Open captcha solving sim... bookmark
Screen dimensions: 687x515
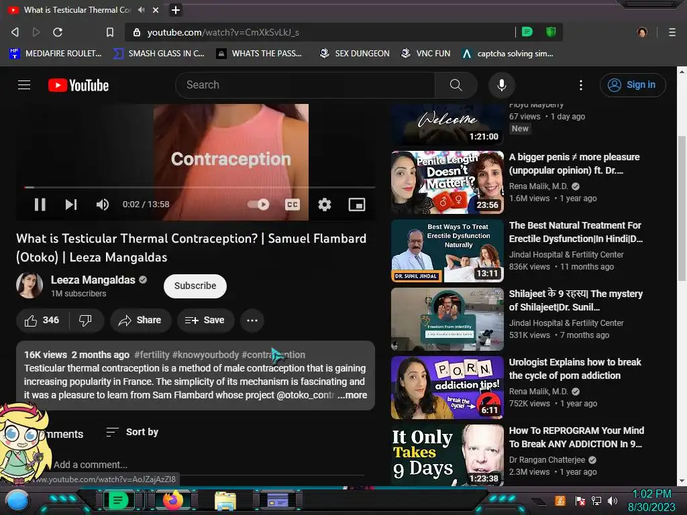tap(507, 54)
